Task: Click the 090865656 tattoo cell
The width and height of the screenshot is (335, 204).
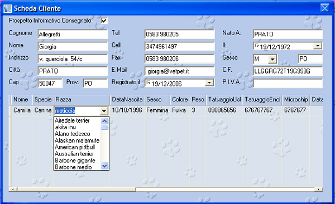Action: (224, 110)
